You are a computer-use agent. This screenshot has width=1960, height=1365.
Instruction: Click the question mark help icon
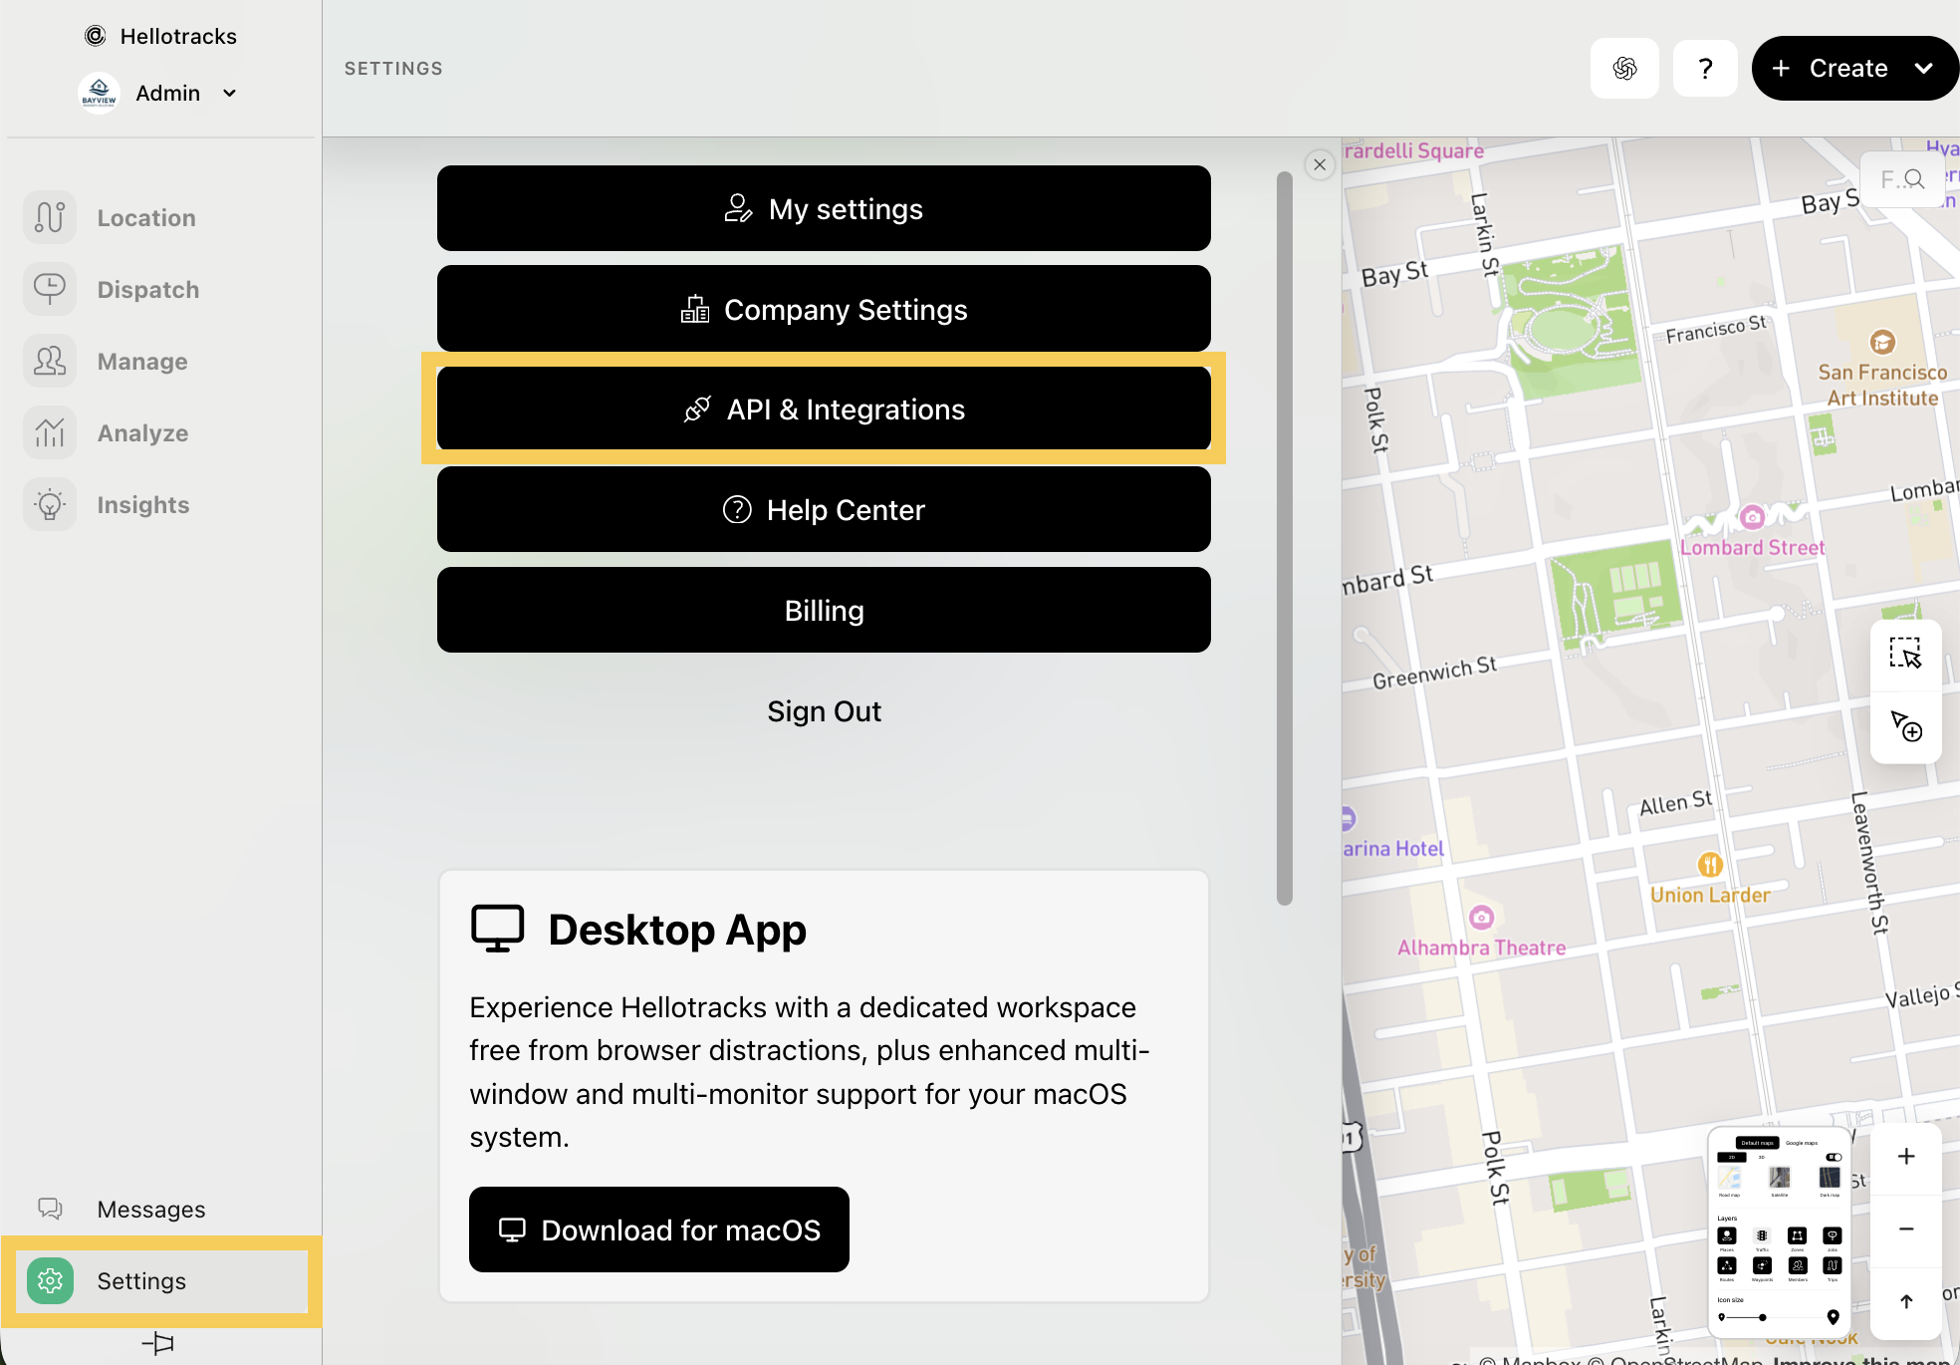[x=1705, y=68]
